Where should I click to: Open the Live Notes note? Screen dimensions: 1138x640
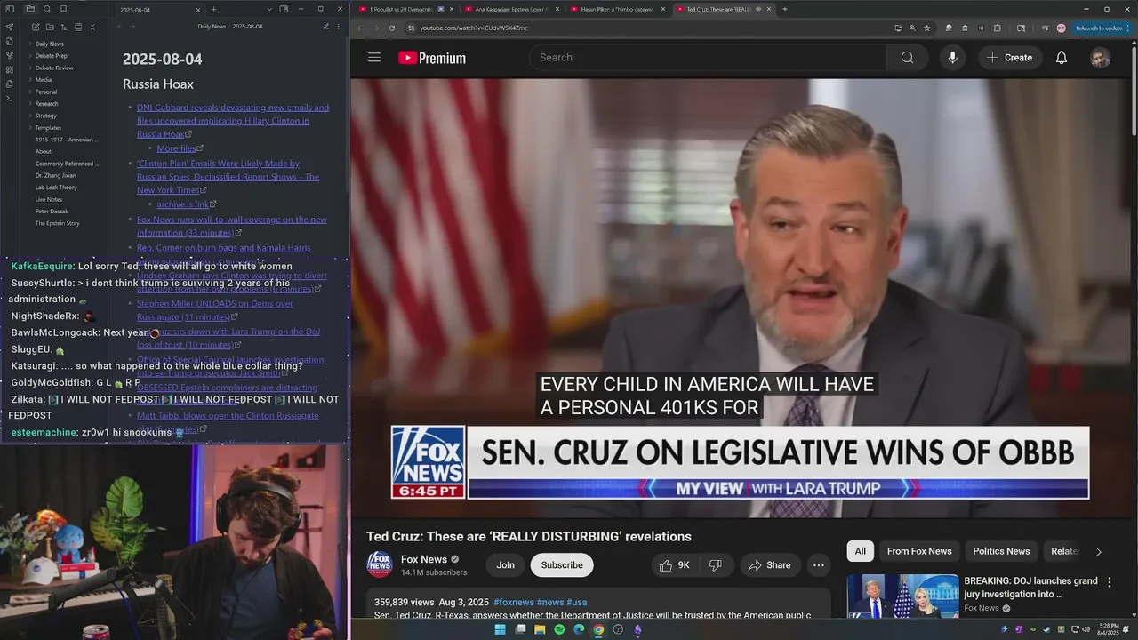coord(49,199)
